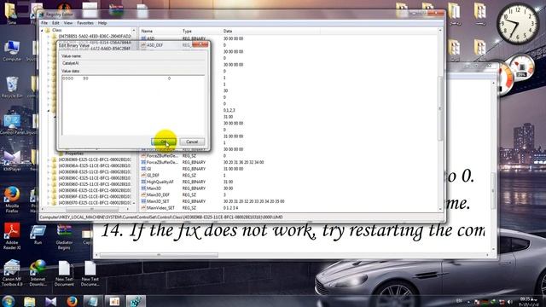This screenshot has width=546, height=307.
Task: Open the Edit menu in Registry Editor
Action: click(x=55, y=23)
